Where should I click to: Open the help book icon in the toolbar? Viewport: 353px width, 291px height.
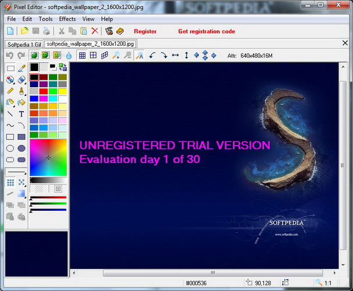(120, 31)
